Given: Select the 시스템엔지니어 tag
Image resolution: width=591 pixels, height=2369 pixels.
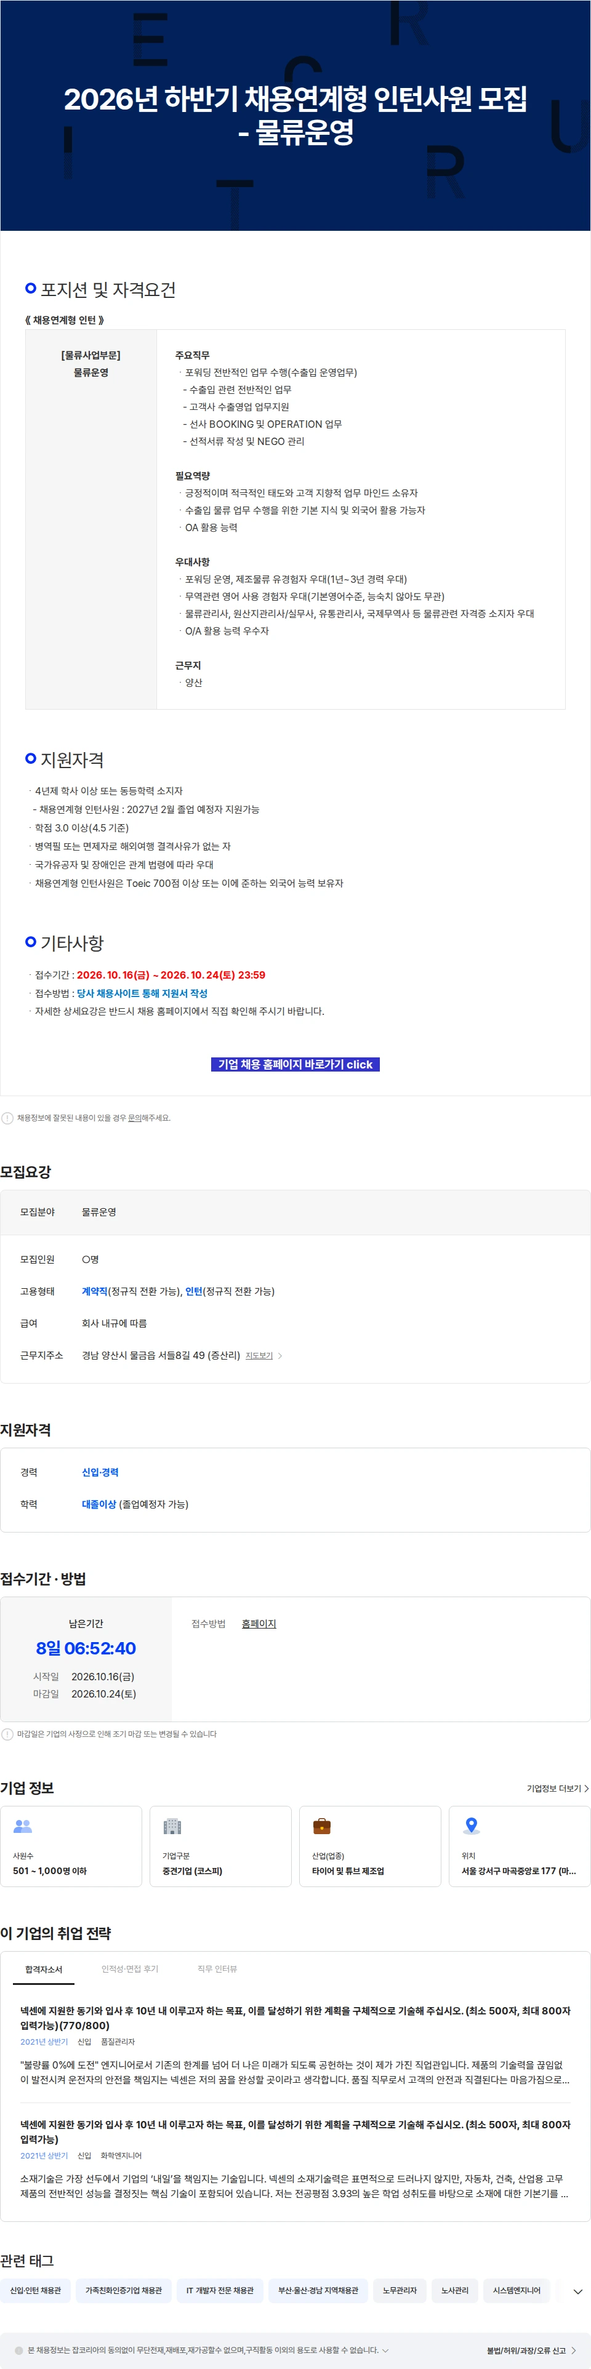Looking at the screenshot, I should tap(517, 2291).
